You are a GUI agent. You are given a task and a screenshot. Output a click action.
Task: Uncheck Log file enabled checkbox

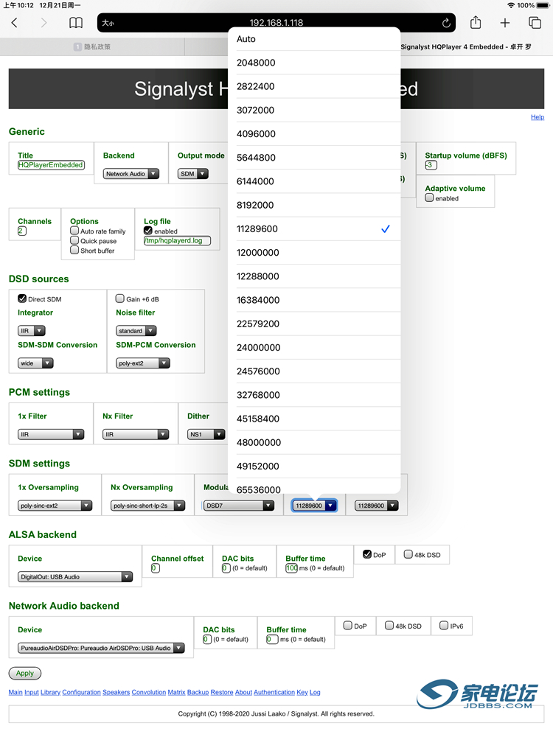pyautogui.click(x=148, y=231)
